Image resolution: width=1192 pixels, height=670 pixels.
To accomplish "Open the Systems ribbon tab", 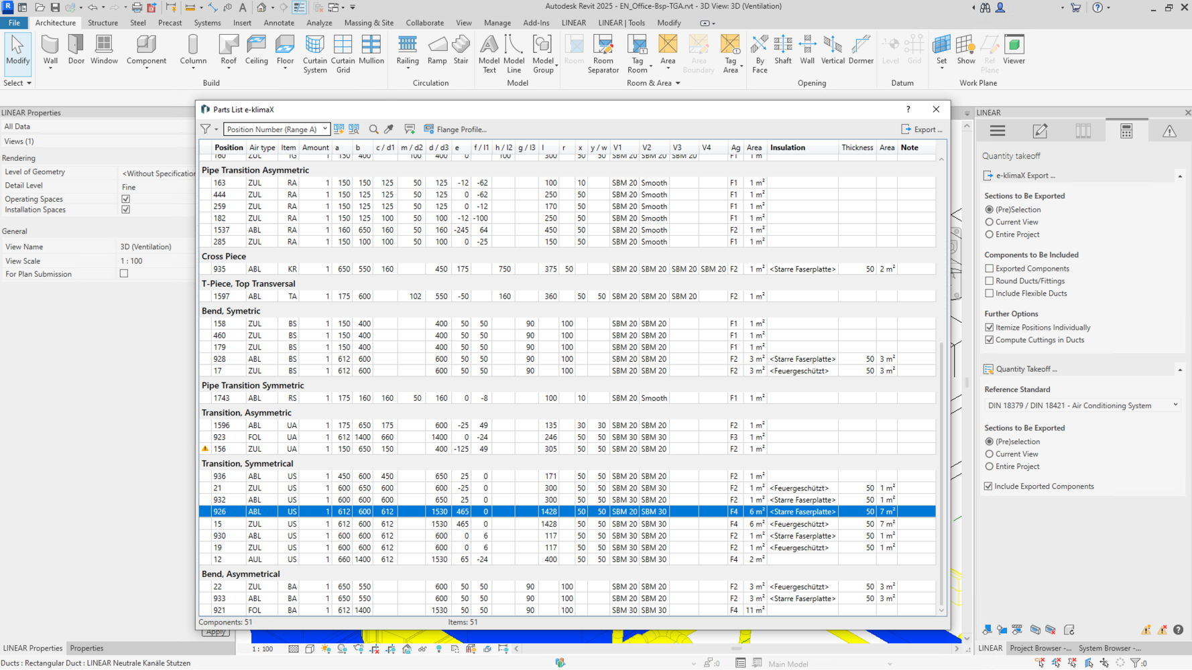I will [207, 23].
